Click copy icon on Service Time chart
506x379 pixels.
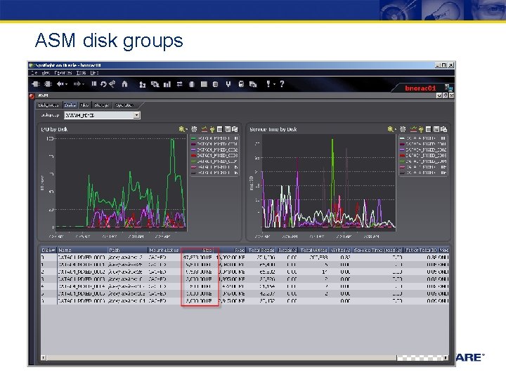tap(443, 129)
